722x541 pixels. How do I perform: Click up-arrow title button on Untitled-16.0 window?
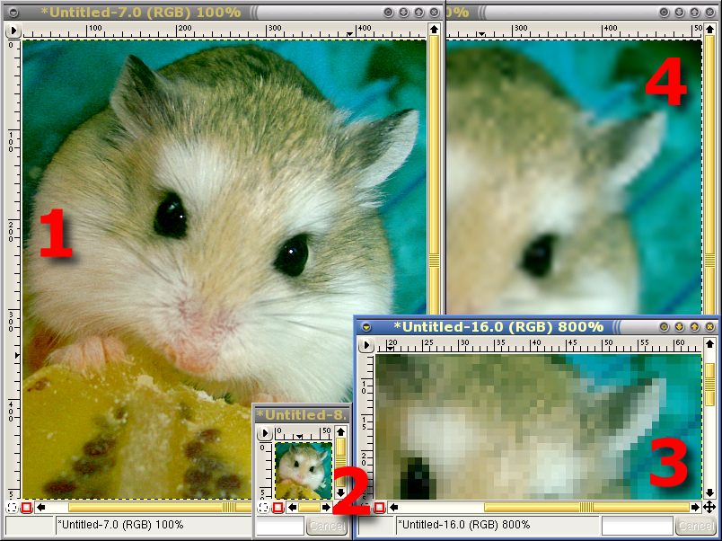694,327
